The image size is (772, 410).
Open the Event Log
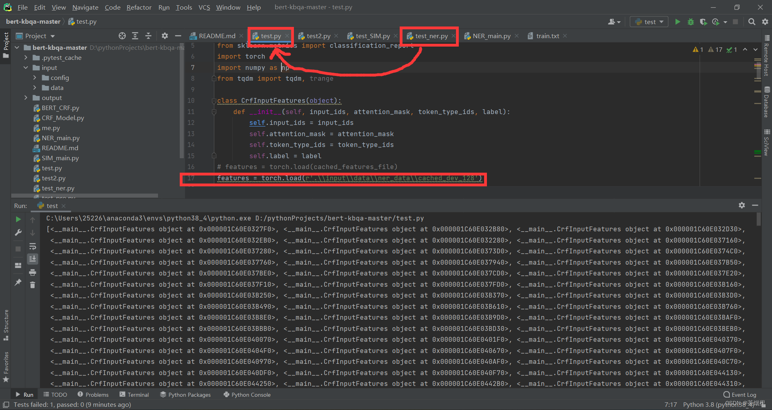(740, 395)
